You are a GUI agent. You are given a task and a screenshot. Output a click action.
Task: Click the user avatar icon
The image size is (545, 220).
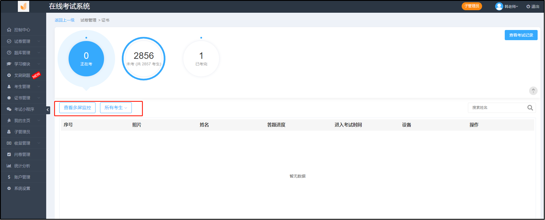[x=499, y=6]
